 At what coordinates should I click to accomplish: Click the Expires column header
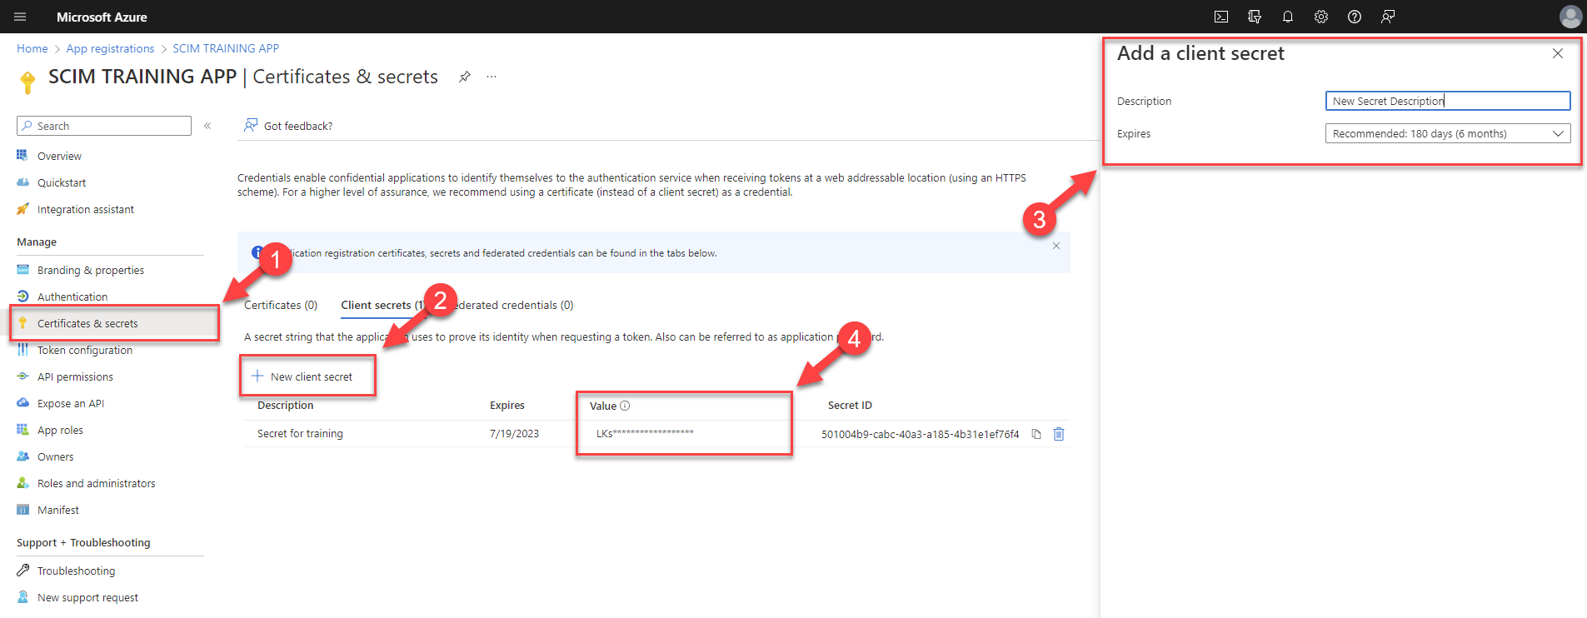(x=507, y=406)
